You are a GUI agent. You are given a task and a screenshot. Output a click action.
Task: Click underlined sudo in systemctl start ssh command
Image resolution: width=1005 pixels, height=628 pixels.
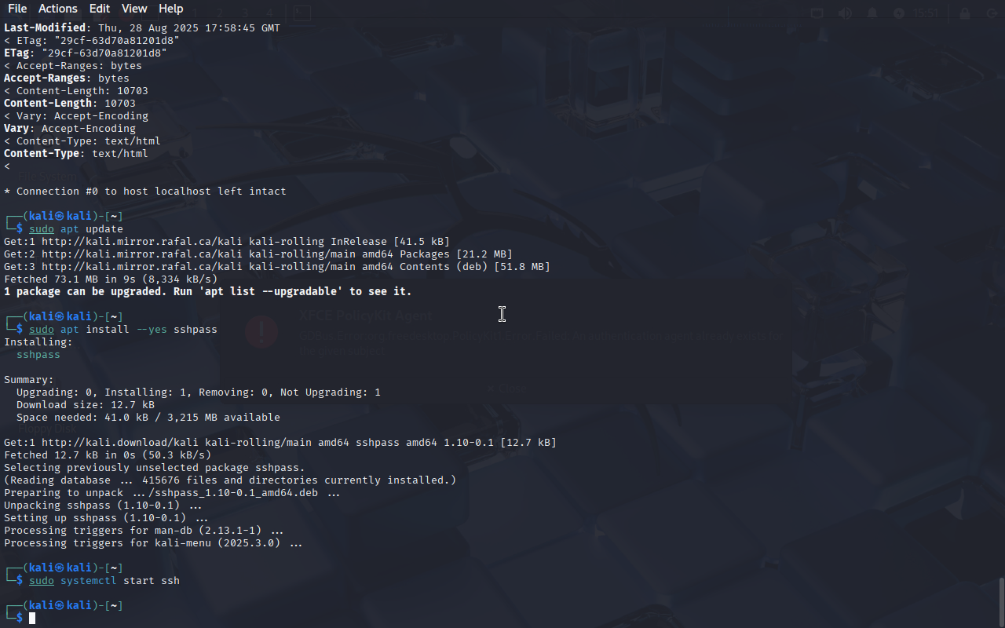tap(42, 581)
